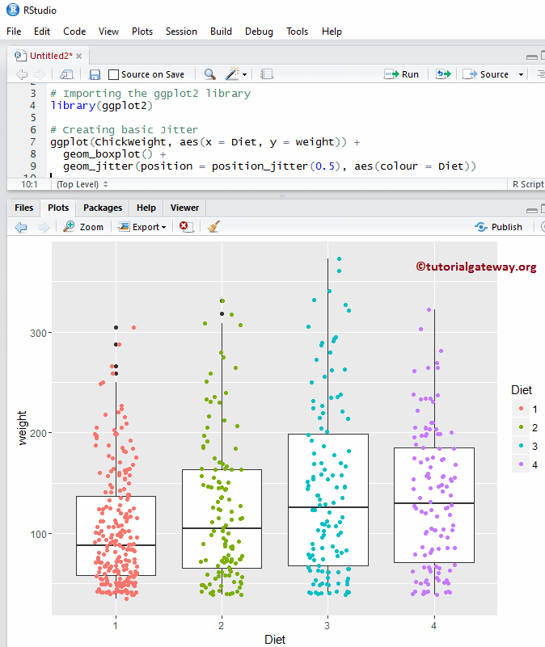Click on line 7 ggplot(ChickWeight code
Image resolution: width=545 pixels, height=647 pixels.
[x=205, y=142]
